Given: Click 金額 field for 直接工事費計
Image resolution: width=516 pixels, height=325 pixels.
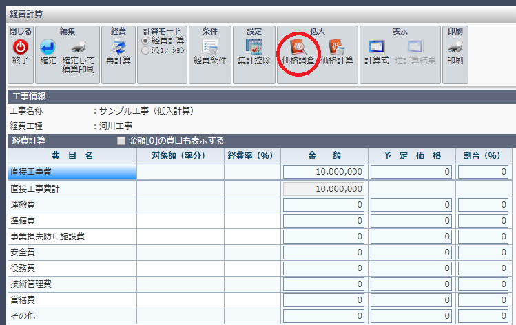Looking at the screenshot, I should click(x=324, y=189).
